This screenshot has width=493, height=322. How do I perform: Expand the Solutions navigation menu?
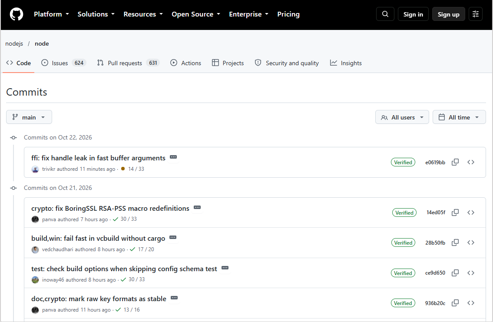pyautogui.click(x=96, y=14)
